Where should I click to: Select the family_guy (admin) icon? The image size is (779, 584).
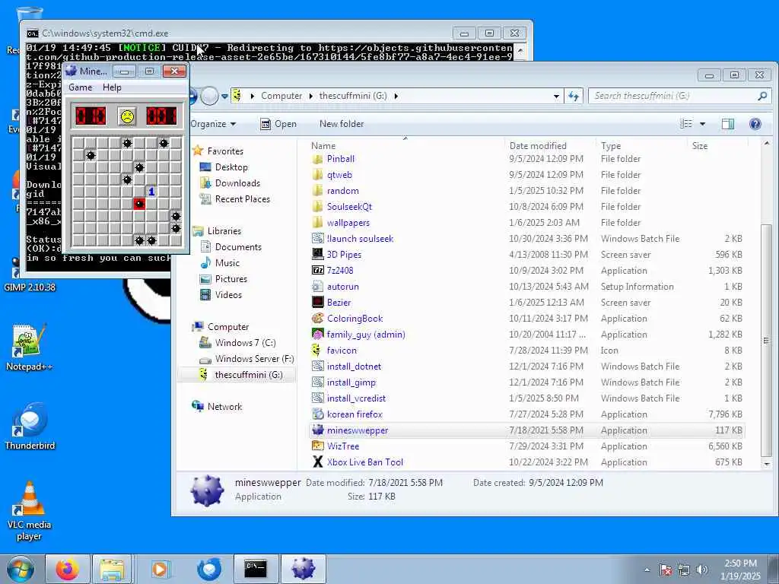tap(317, 335)
